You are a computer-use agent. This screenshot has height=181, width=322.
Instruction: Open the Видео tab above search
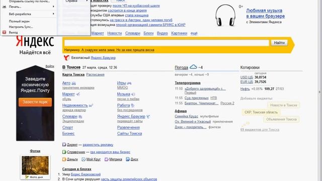pos(162,33)
